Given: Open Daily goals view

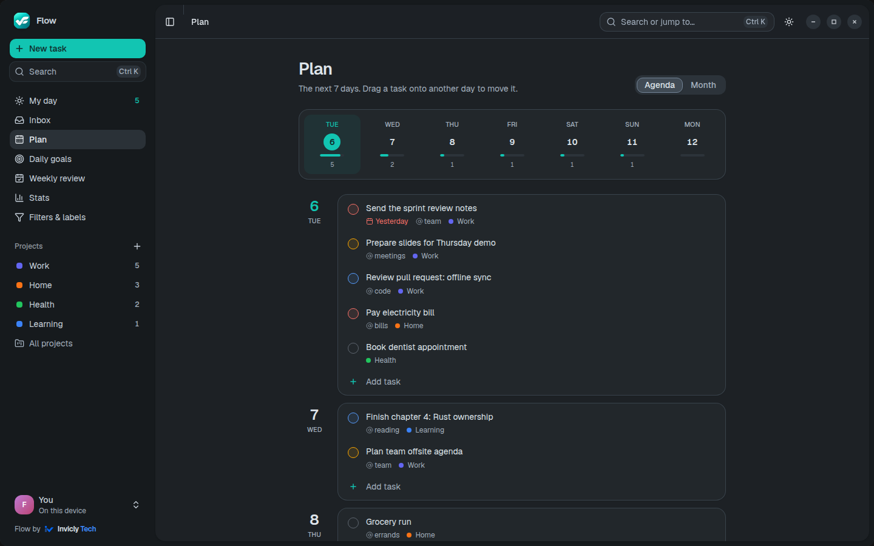Looking at the screenshot, I should (78, 159).
